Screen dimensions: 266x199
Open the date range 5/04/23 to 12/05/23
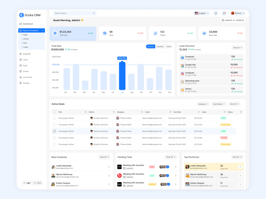[x=233, y=20]
